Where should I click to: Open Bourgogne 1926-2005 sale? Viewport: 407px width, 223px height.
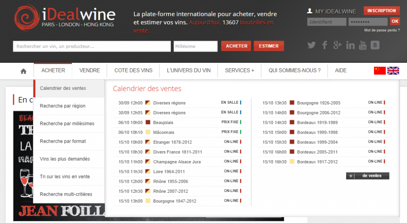pos(324,103)
